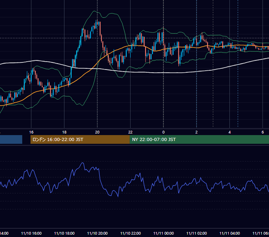Click the 11/11 04:00 label on the lower axis
The height and width of the screenshot is (237, 269).
click(x=229, y=233)
